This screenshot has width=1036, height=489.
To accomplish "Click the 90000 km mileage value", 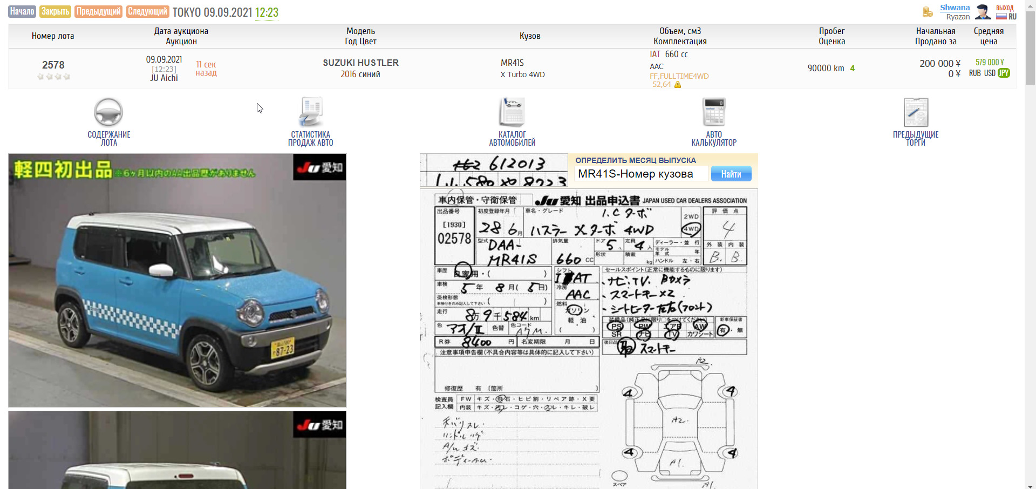I will click(x=826, y=68).
